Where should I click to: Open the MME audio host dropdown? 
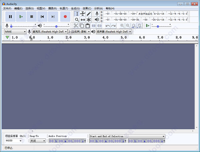pyautogui.click(x=15, y=32)
